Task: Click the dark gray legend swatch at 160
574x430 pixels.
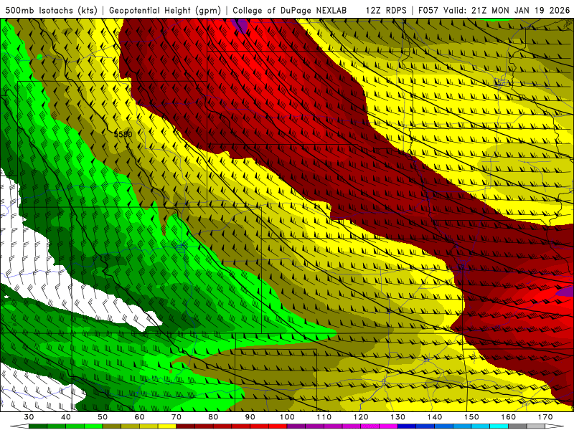Action: pyautogui.click(x=517, y=426)
